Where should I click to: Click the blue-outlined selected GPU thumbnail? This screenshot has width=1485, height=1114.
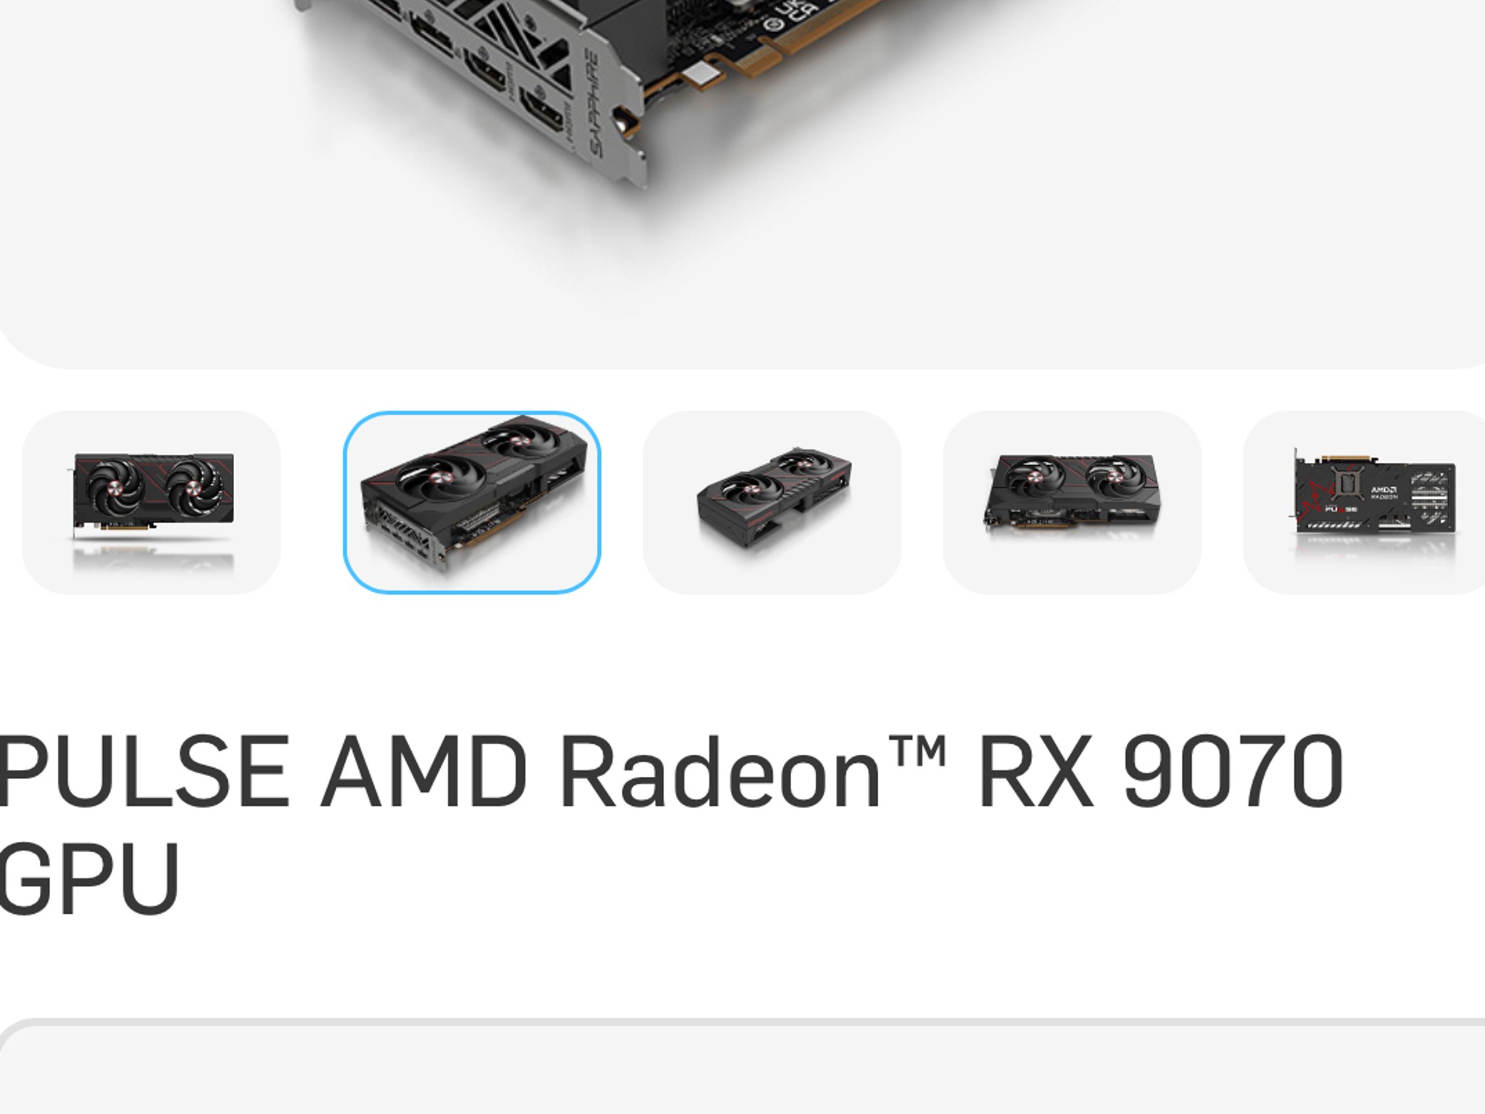pyautogui.click(x=472, y=503)
